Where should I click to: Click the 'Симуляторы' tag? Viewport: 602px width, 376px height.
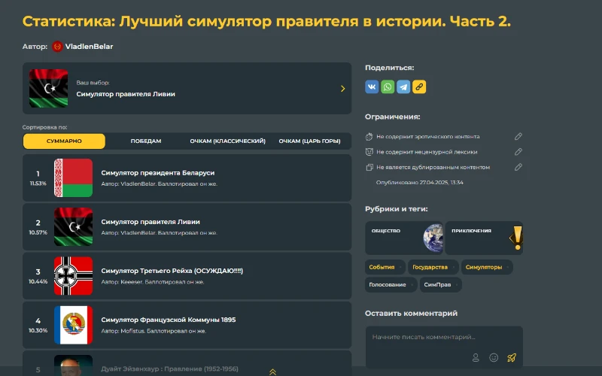(483, 267)
